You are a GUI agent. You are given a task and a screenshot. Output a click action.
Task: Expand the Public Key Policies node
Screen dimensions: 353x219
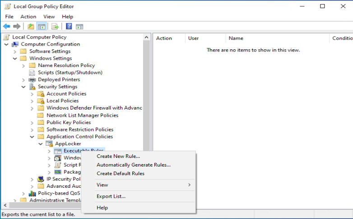[x=32, y=123]
